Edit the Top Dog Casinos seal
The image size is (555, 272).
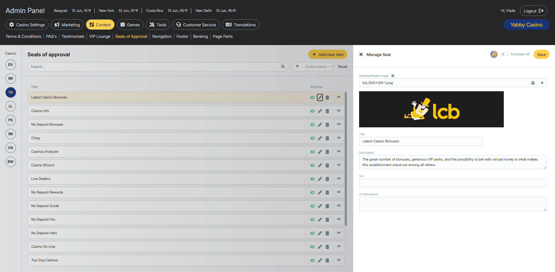(320, 260)
